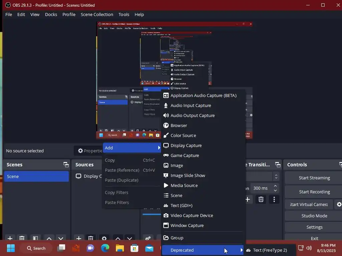Open the View menu

pos(35,15)
